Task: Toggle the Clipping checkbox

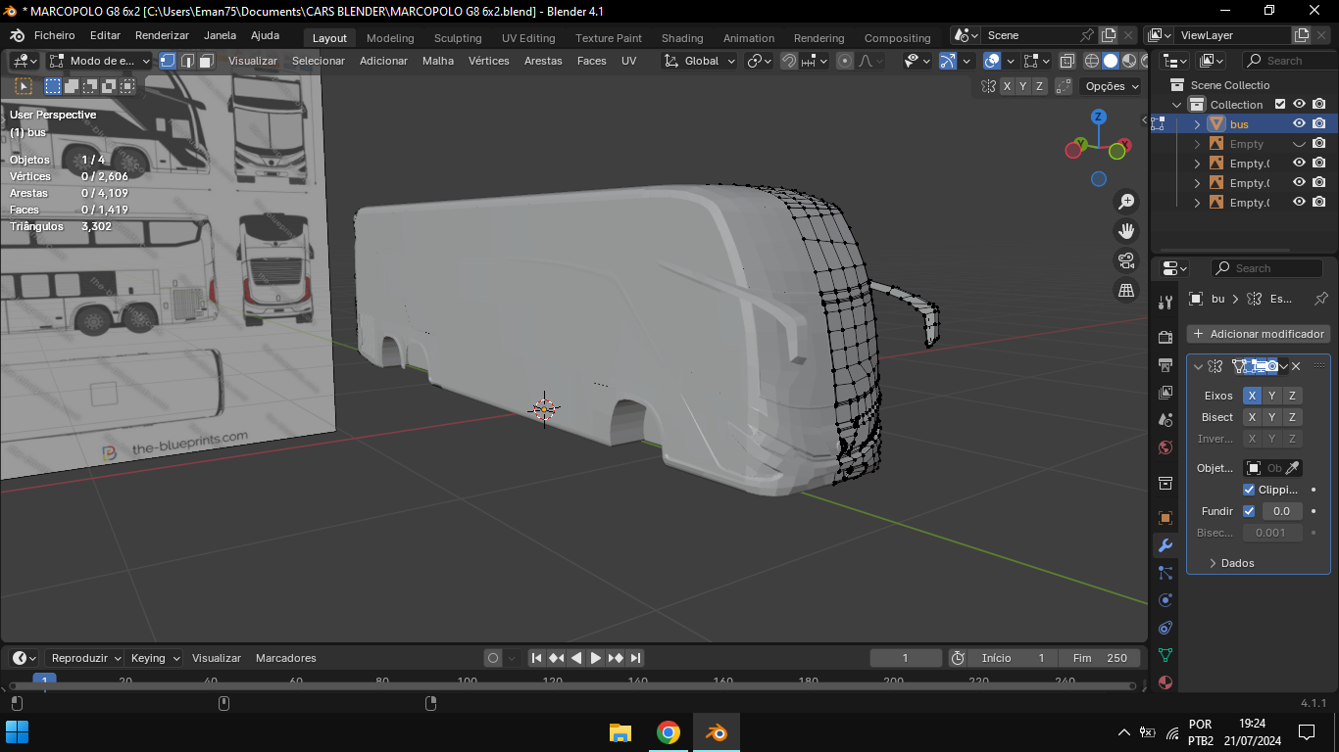Action: 1249,490
